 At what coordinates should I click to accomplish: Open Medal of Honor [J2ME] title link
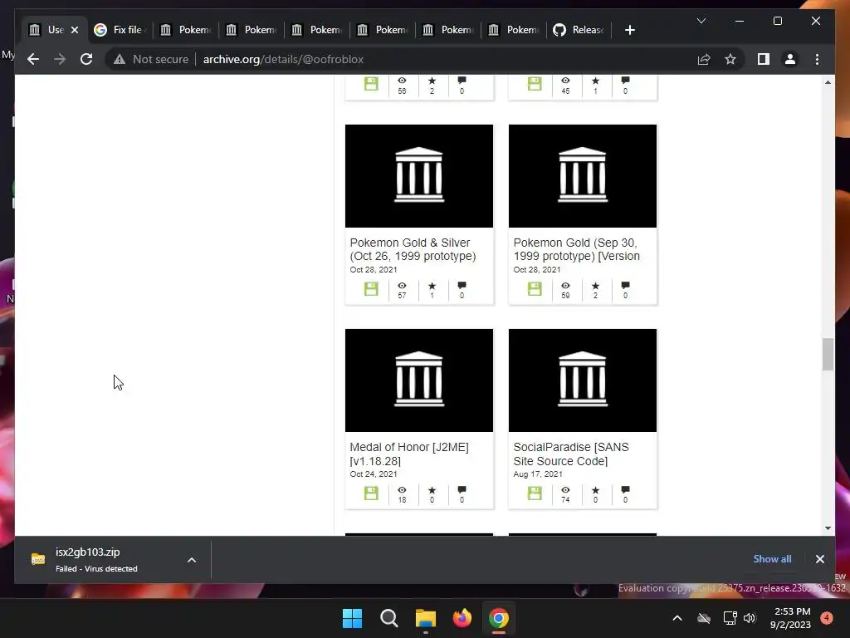(409, 454)
